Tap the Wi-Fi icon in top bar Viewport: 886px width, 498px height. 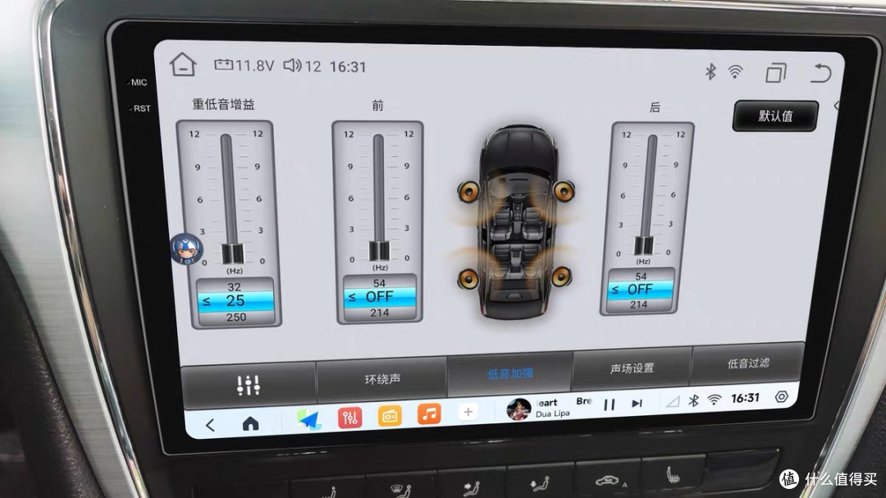point(735,72)
